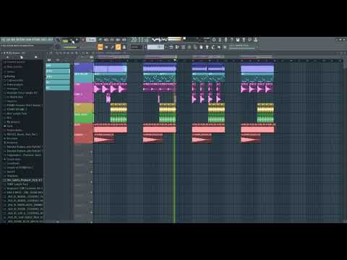Image resolution: width=347 pixels, height=260 pixels.
Task: Click the yellow CPU load meter
Action: coord(175,38)
